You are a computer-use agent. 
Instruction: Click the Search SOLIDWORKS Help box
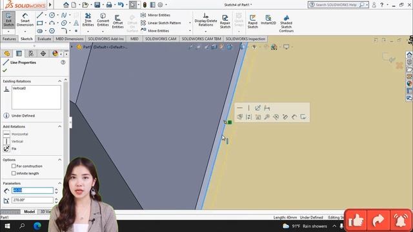point(338,5)
